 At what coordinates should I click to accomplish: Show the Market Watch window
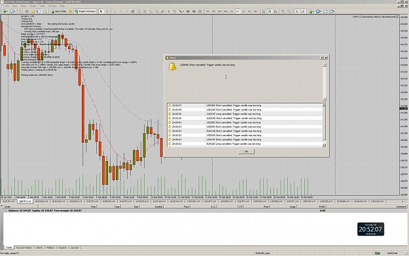(x=20, y=11)
